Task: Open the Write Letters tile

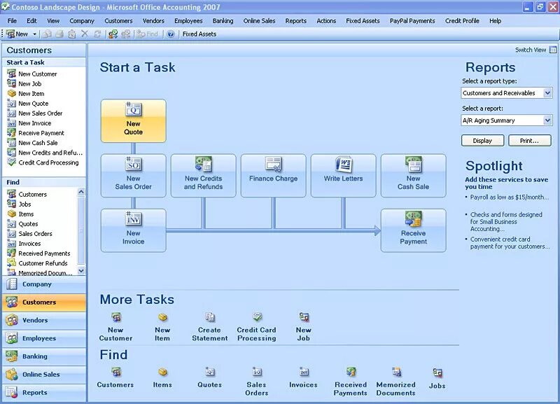Action: pos(343,175)
